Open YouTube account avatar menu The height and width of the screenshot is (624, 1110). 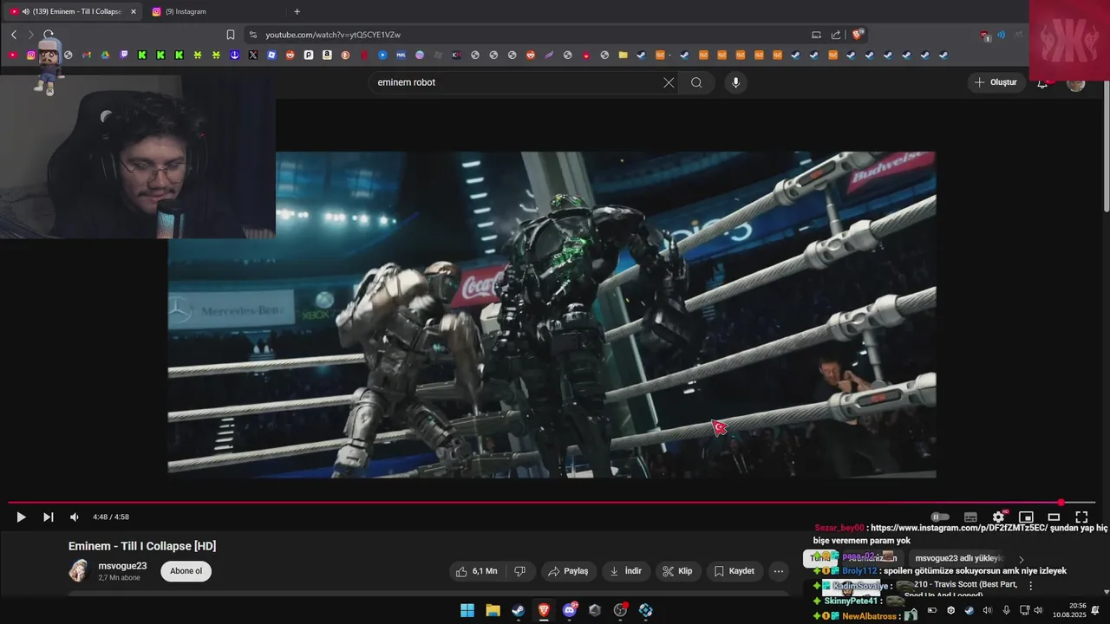pyautogui.click(x=1076, y=82)
